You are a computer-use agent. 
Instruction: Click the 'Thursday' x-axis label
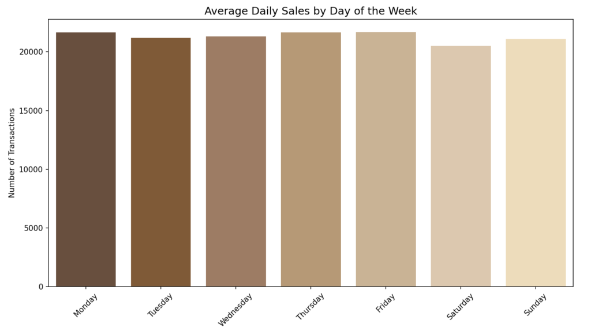[x=310, y=306]
